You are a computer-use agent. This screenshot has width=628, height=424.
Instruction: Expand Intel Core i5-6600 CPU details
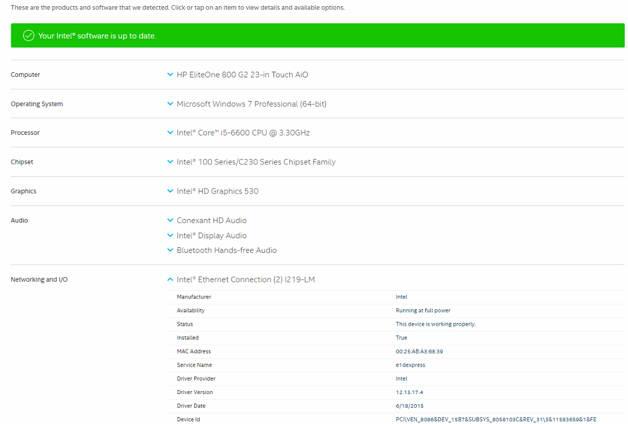(x=239, y=133)
